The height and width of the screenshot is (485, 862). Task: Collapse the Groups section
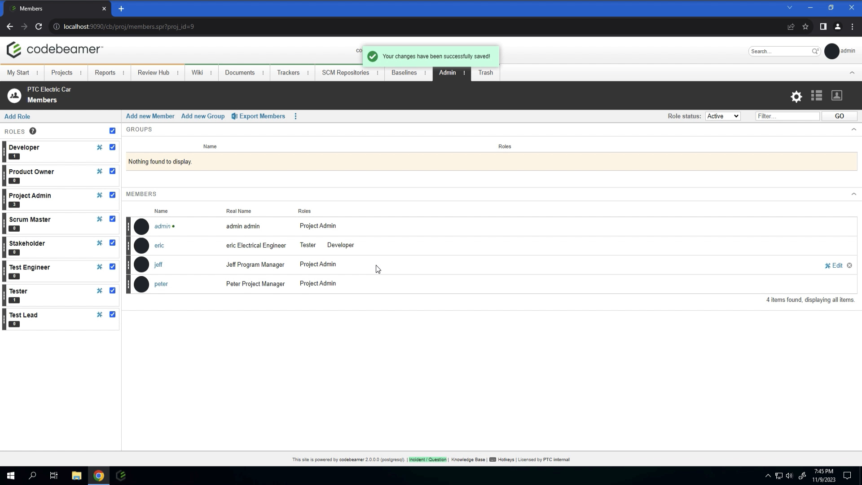[853, 129]
